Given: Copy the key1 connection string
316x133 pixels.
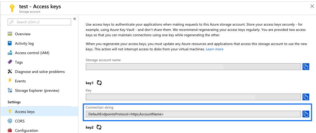Looking at the screenshot, I should tap(306, 114).
